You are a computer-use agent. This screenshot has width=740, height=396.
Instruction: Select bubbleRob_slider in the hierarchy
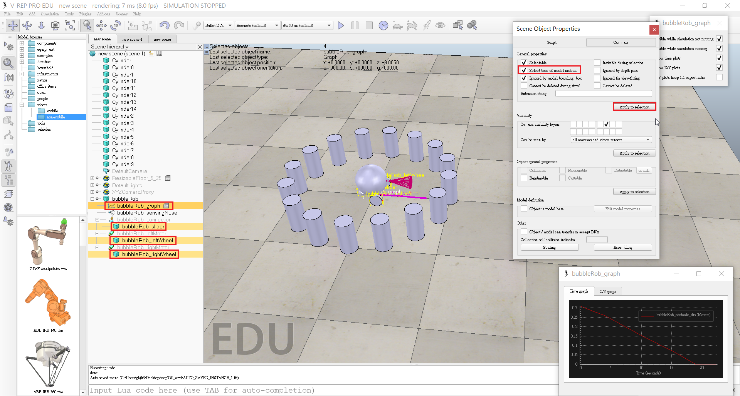click(143, 227)
